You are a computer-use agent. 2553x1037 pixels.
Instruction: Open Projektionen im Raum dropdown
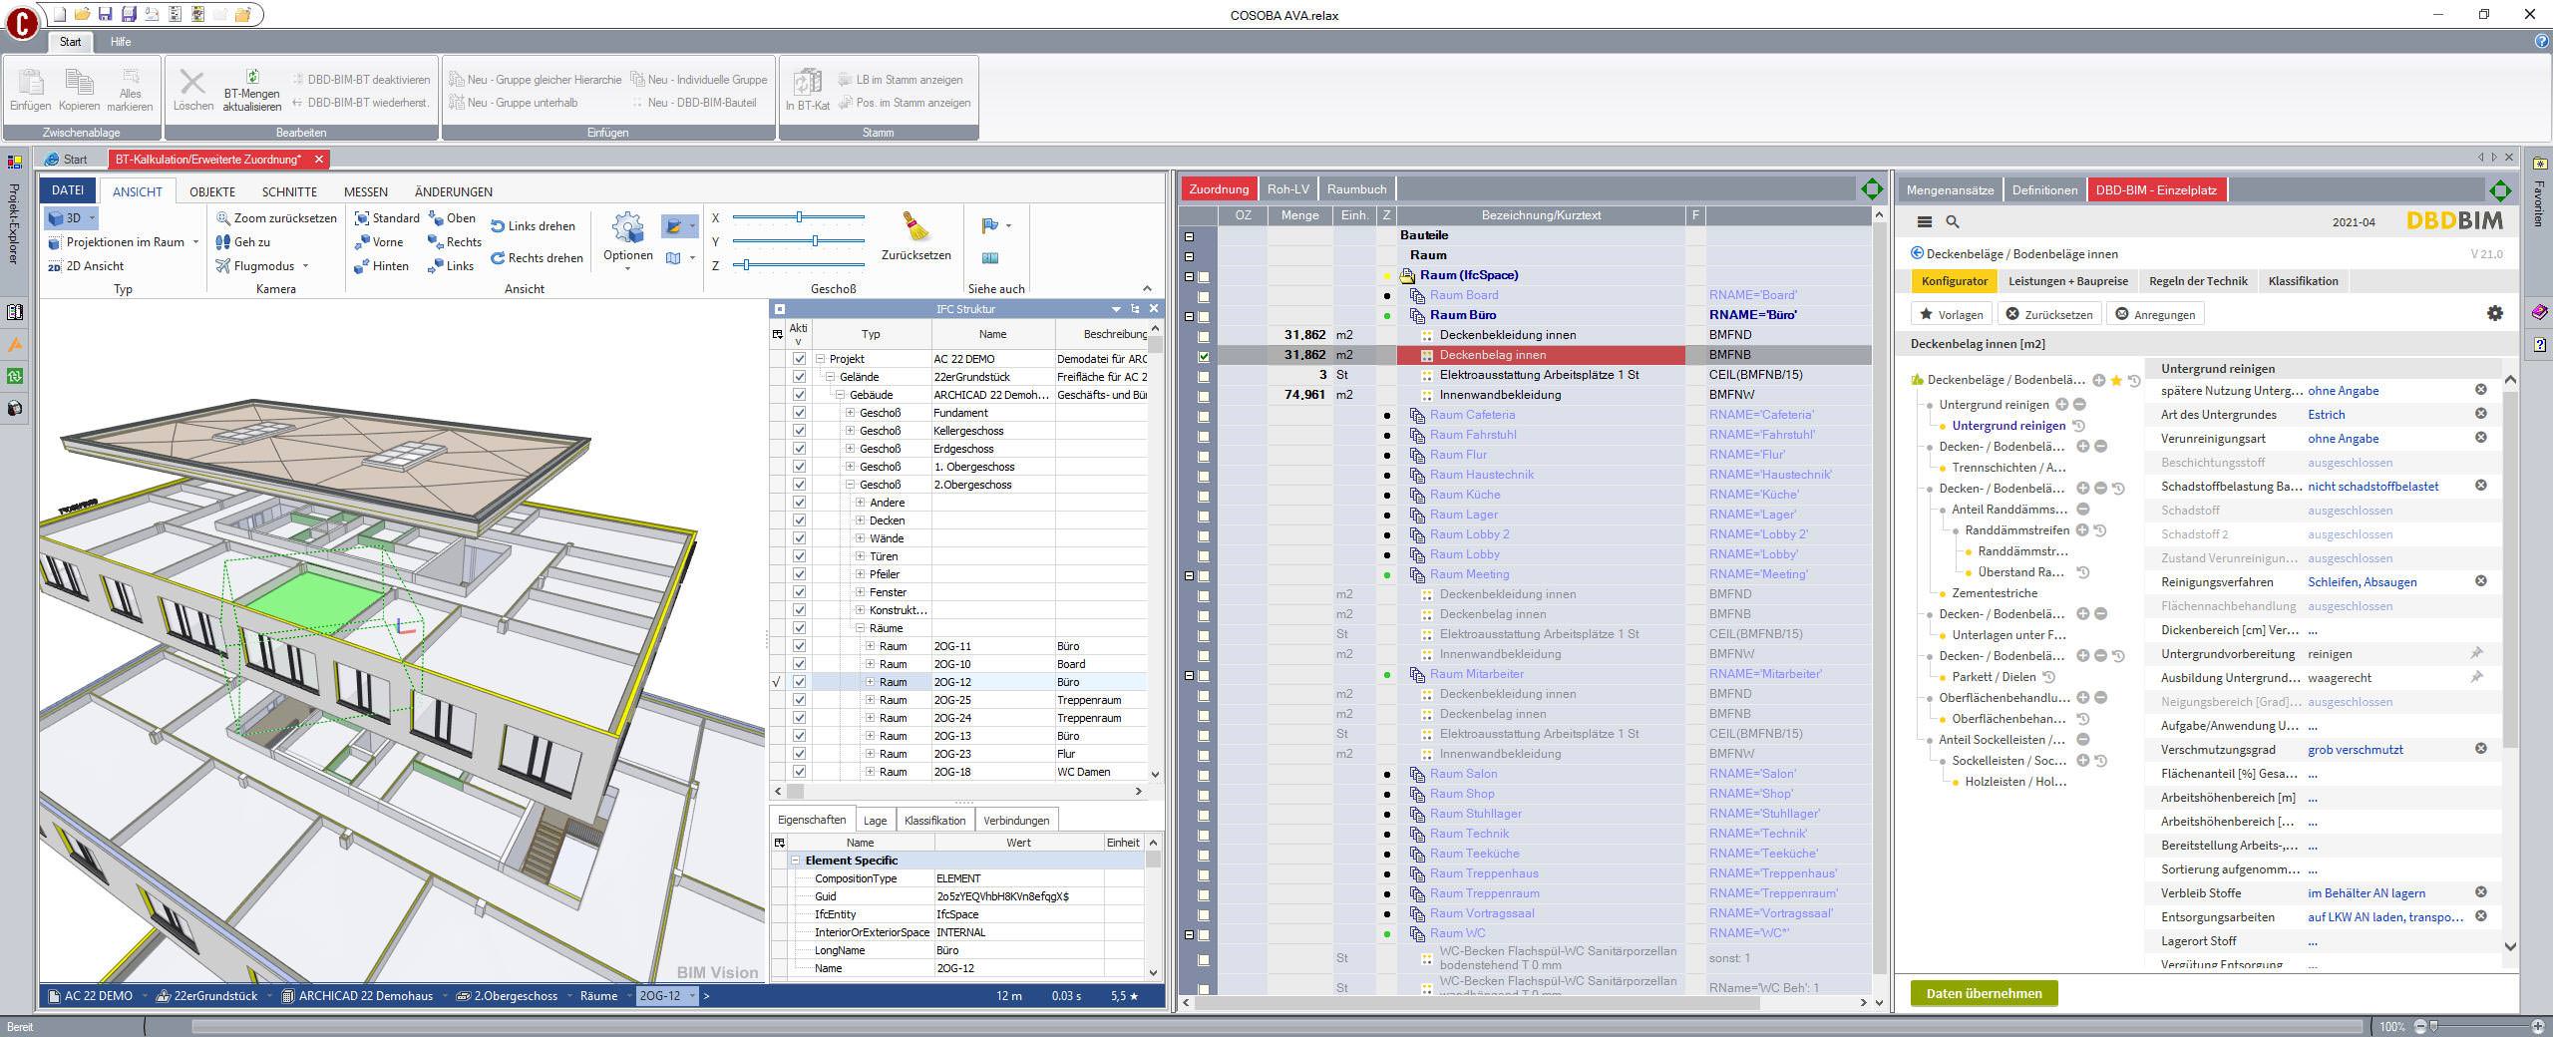[195, 242]
